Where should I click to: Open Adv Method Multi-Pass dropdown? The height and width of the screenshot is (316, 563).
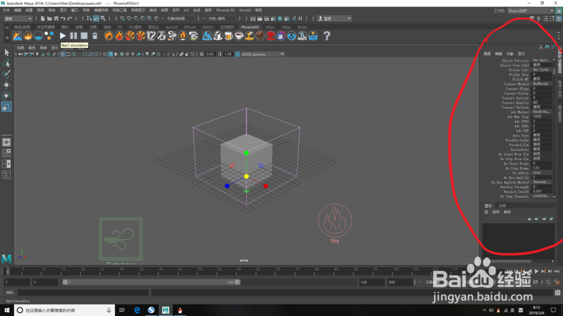[x=542, y=112]
